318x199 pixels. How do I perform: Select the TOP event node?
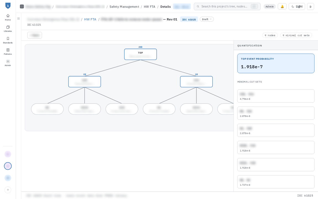140,54
